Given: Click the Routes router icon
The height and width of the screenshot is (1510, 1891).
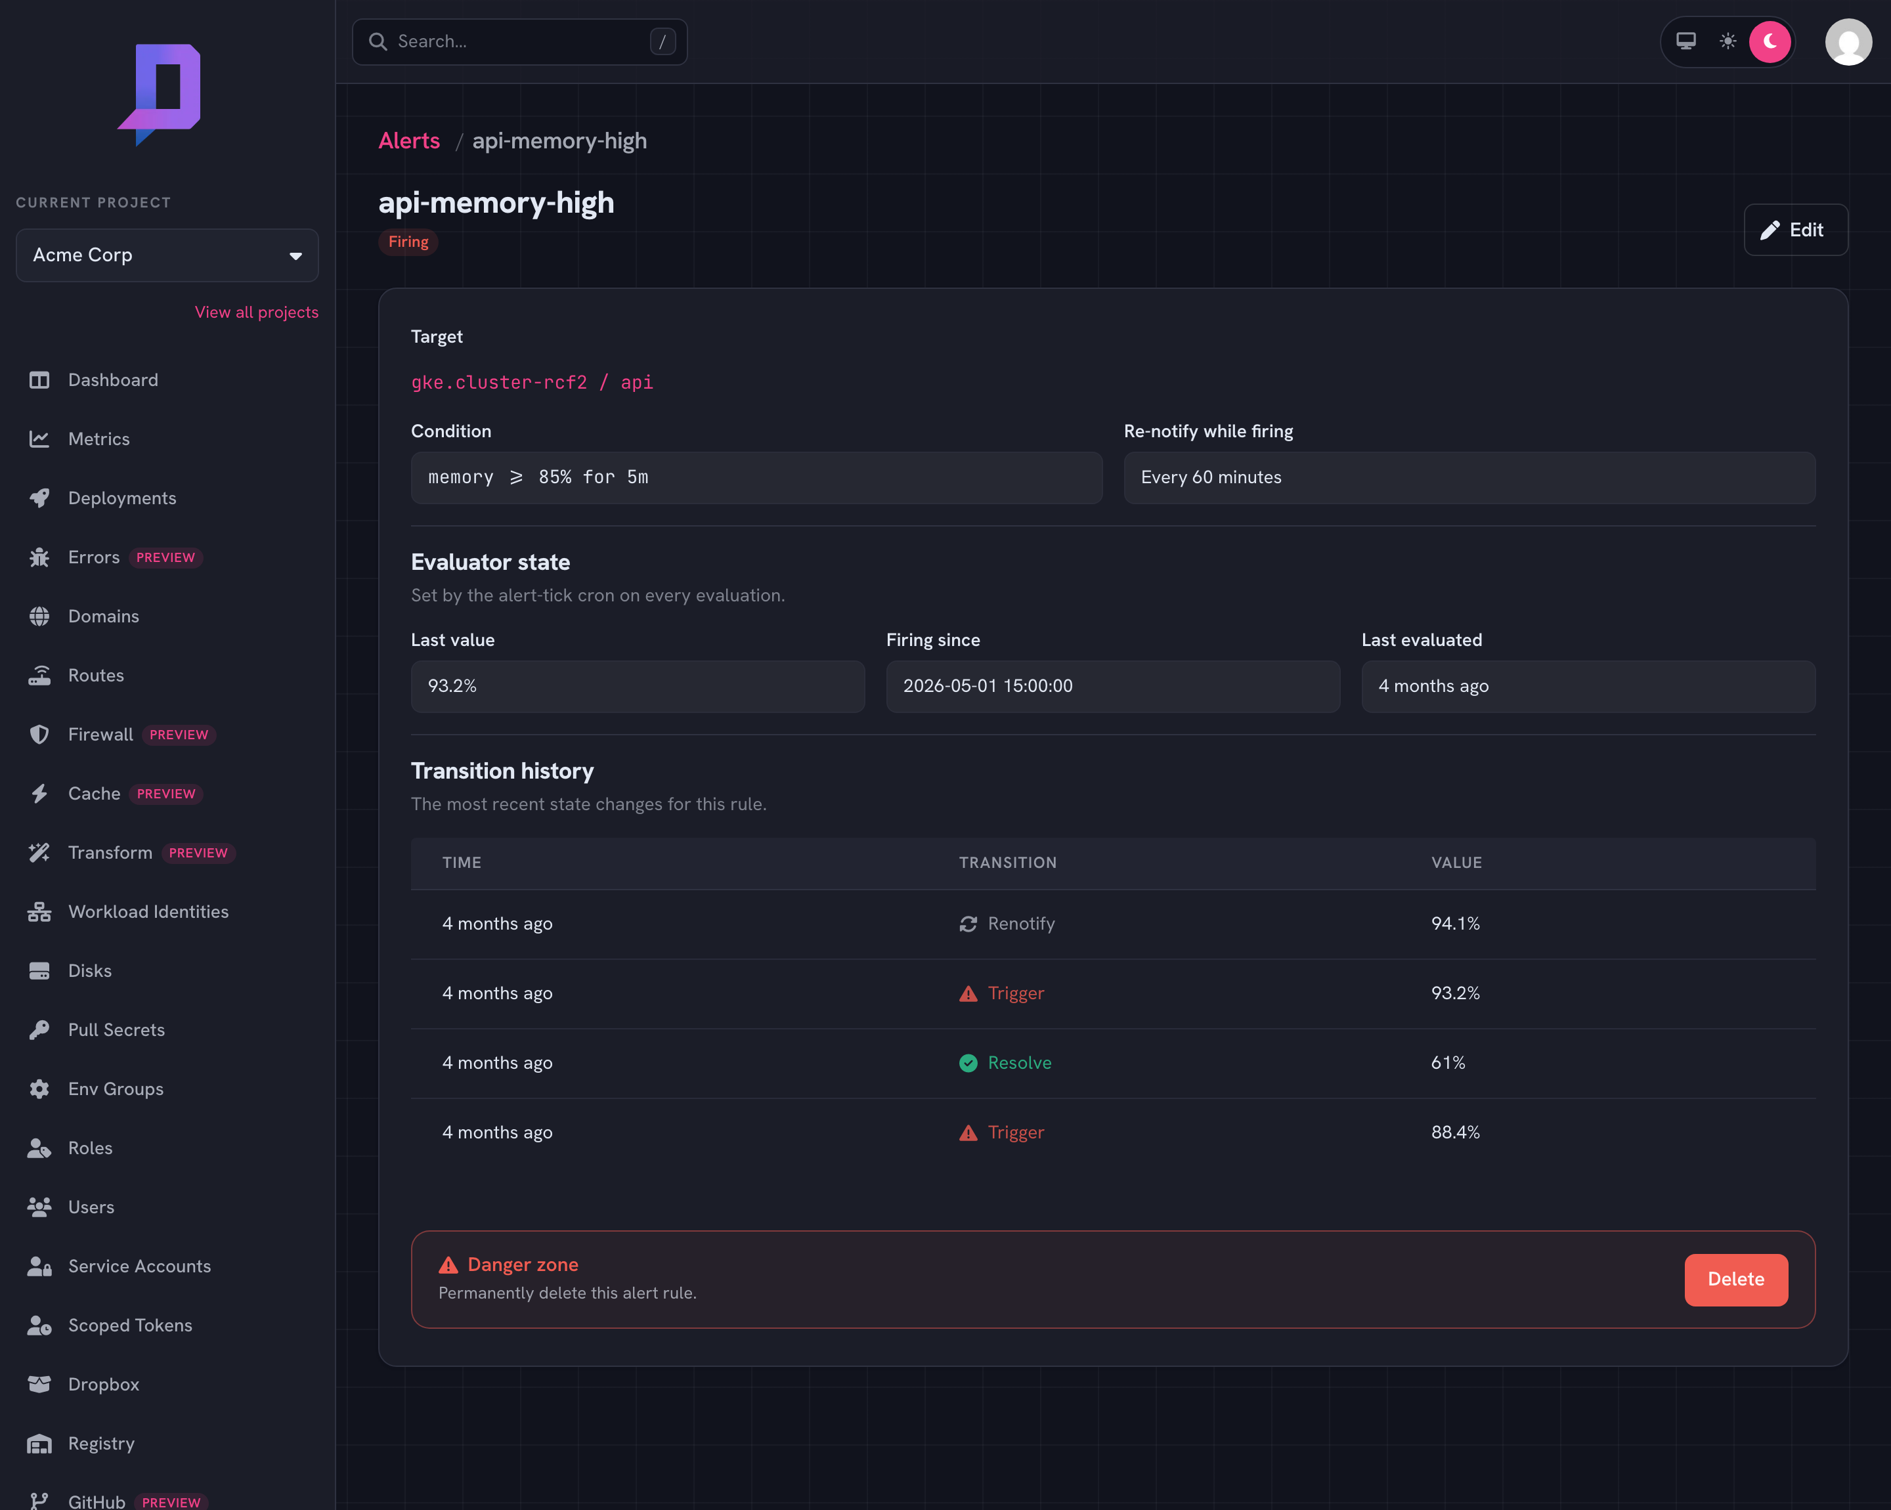Looking at the screenshot, I should (x=39, y=675).
